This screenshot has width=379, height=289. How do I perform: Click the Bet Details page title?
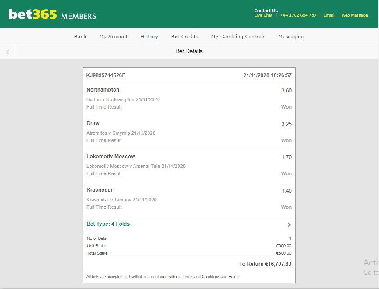click(x=189, y=51)
